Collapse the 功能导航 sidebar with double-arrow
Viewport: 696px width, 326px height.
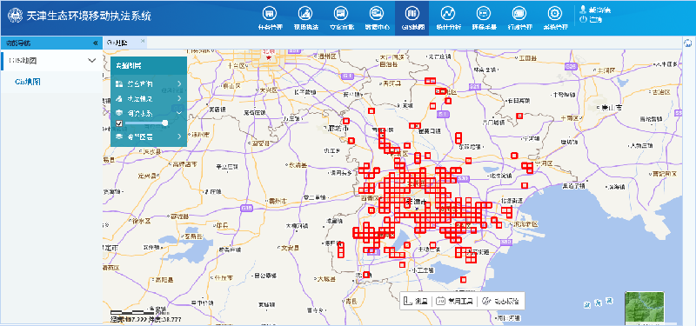(x=95, y=43)
